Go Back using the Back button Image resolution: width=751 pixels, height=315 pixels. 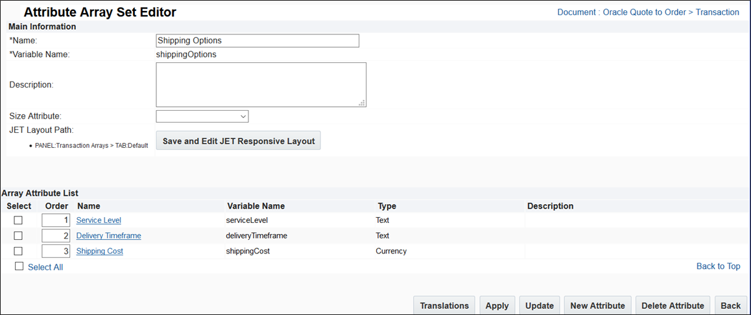[x=730, y=305]
